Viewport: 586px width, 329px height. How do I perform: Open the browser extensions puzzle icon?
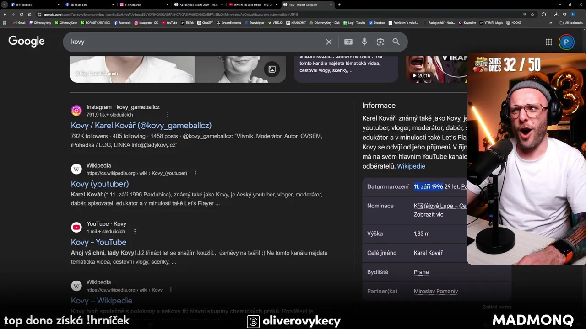point(544,14)
